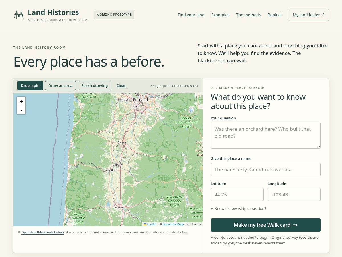Click Corvallis on the map
Image resolution: width=342 pixels, height=257 pixels.
pyautogui.click(x=110, y=170)
